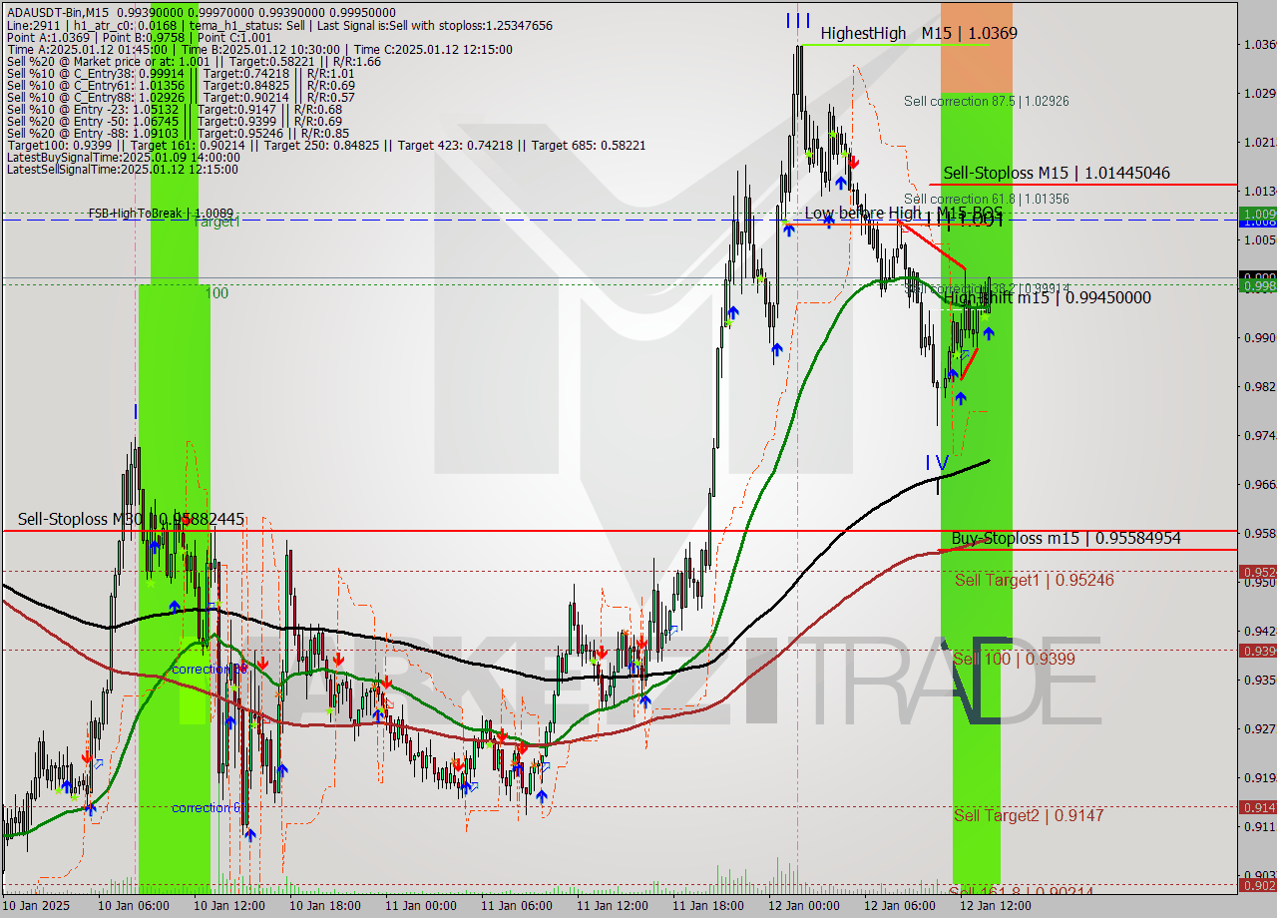Click the '10 Jan 2025' date on time axis
The height and width of the screenshot is (918, 1277).
click(x=38, y=906)
